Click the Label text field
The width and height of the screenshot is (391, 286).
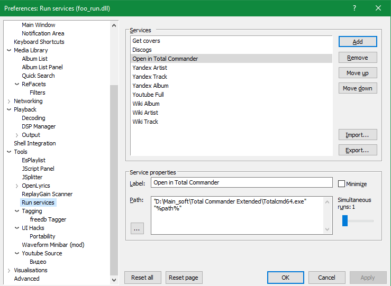241,182
